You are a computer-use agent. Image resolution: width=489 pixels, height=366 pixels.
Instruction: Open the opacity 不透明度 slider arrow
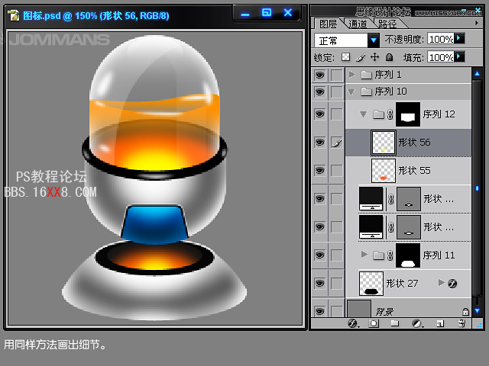point(459,39)
